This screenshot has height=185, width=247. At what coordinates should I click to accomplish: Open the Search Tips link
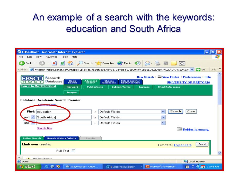click(x=44, y=128)
